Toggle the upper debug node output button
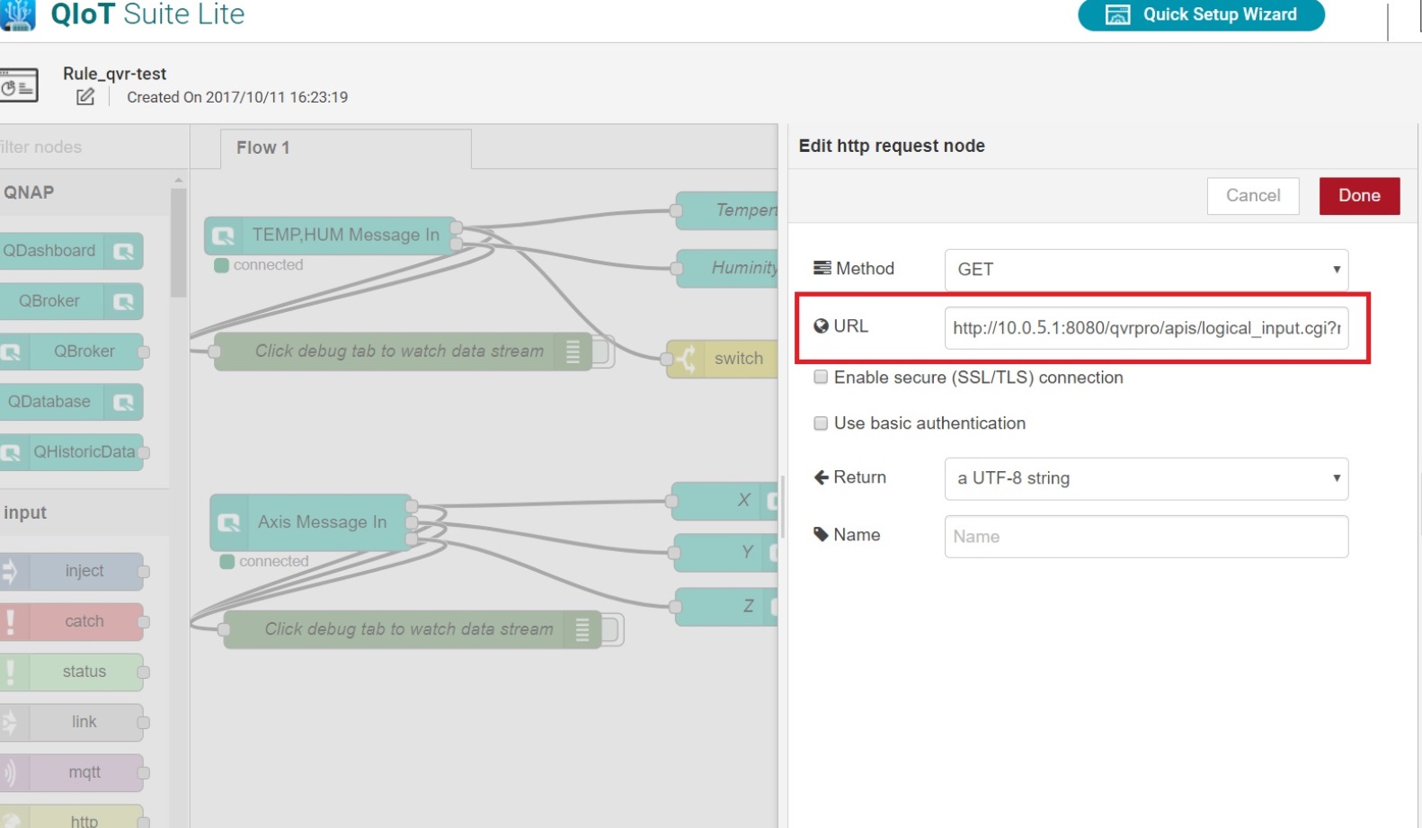Viewport: 1422px width, 828px height. (x=603, y=352)
